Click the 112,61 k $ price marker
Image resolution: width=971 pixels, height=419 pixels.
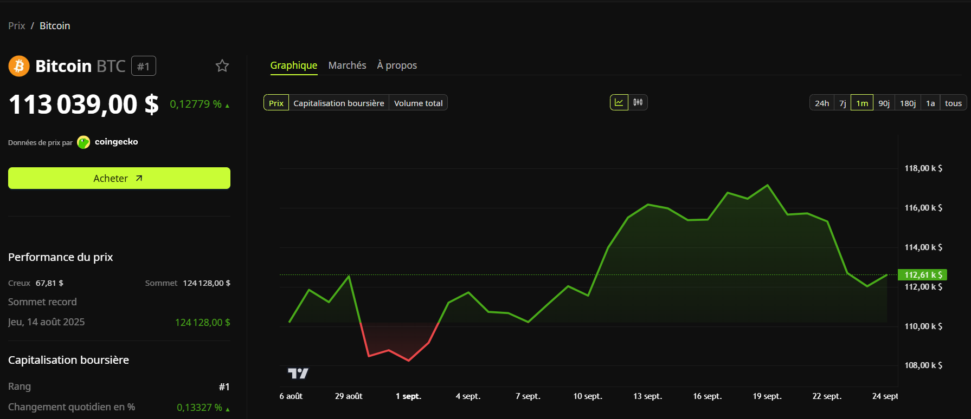tap(922, 275)
